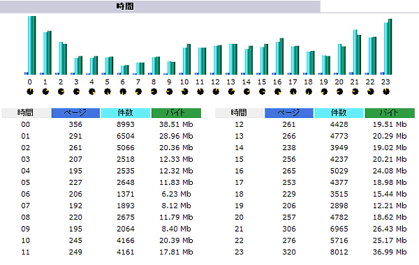
Task: Click the clock icon under hour 13
Action: coord(231,92)
